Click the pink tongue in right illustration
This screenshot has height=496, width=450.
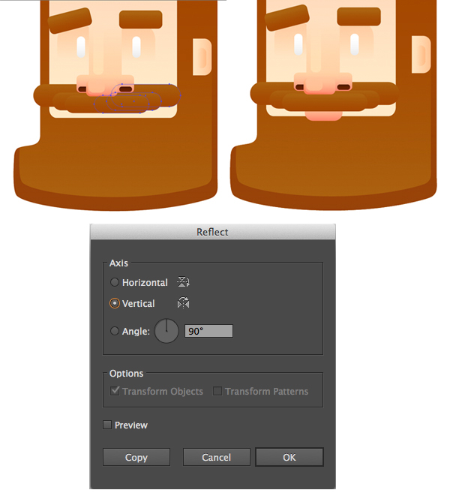(323, 116)
